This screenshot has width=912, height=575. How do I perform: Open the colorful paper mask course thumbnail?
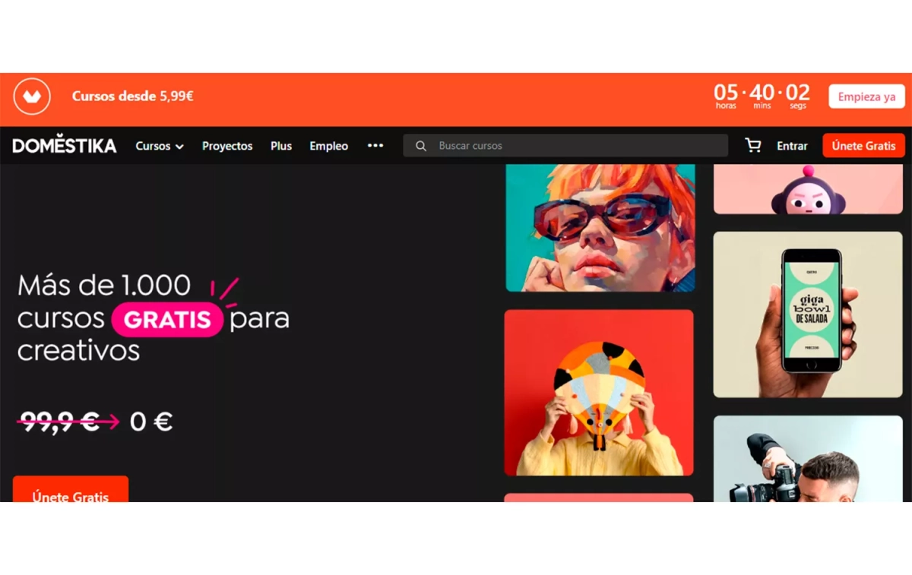(599, 393)
